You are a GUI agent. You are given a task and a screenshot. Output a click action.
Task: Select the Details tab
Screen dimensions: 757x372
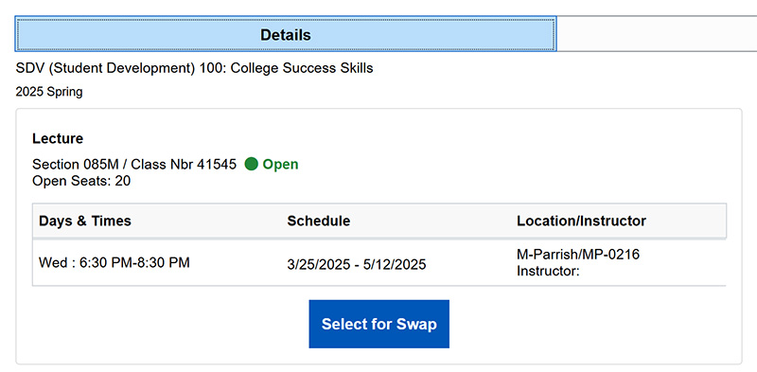click(286, 34)
